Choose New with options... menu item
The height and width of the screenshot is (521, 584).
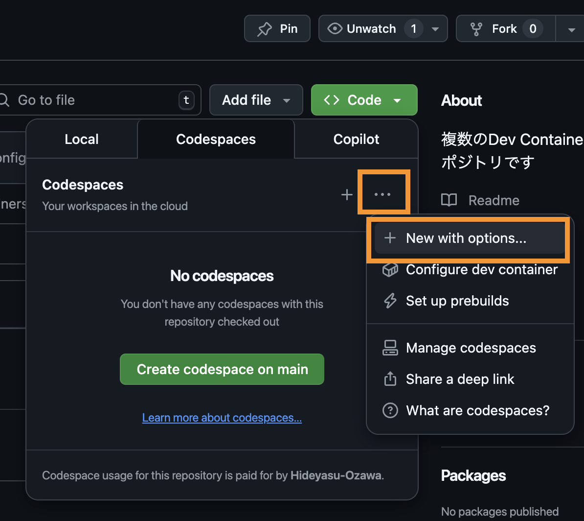pos(469,238)
